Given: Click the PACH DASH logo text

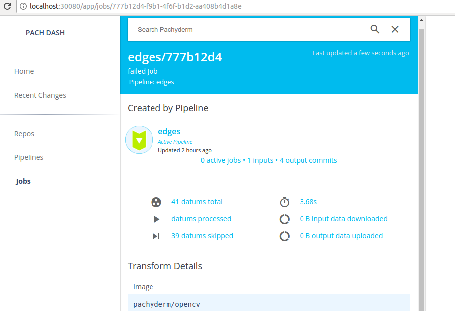Looking at the screenshot, I should click(45, 33).
